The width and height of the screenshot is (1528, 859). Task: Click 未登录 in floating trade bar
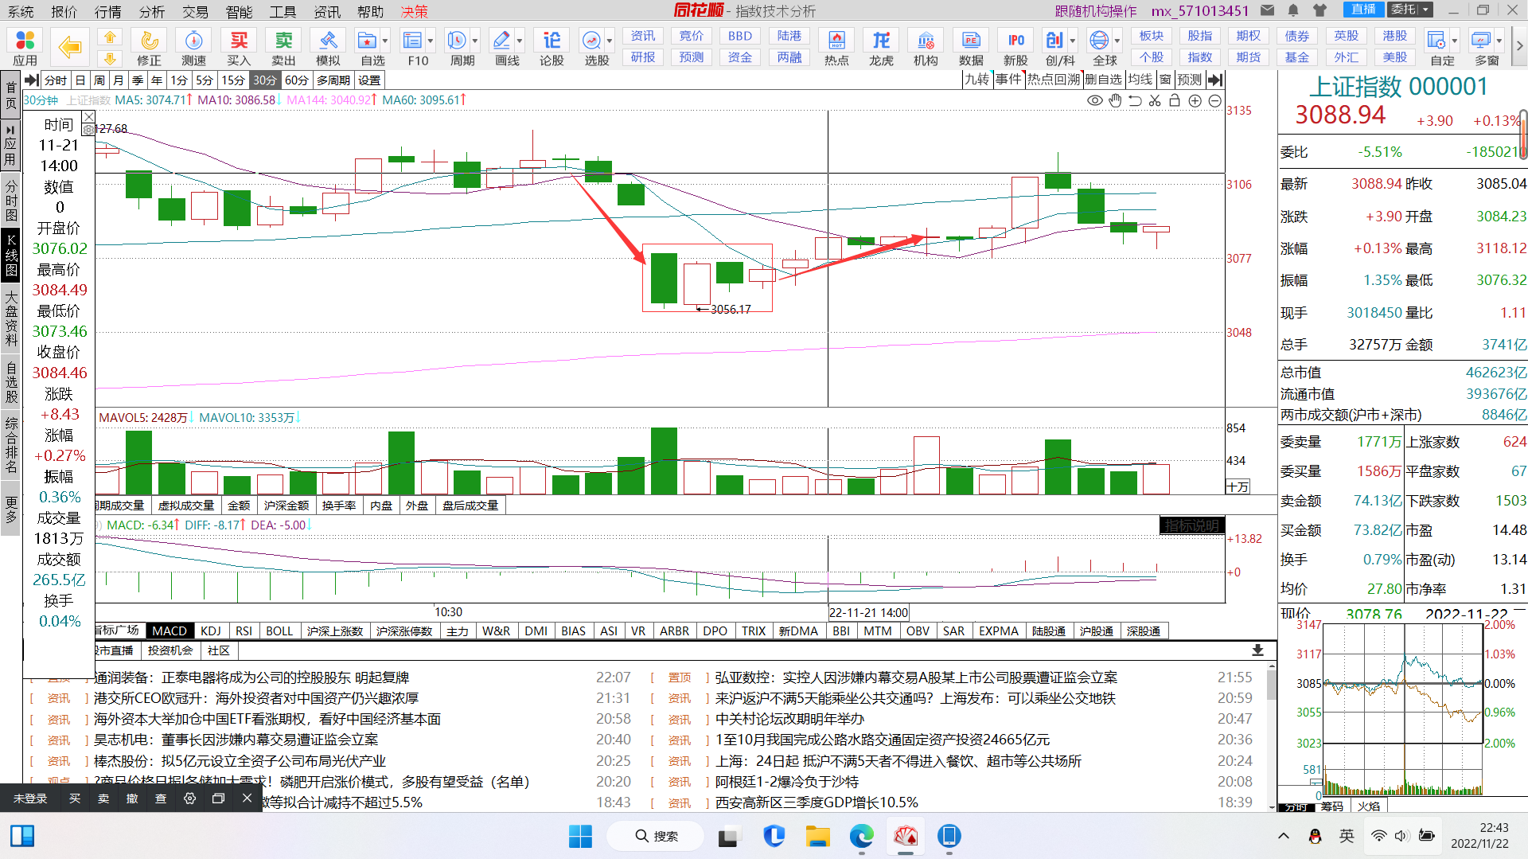click(x=30, y=798)
